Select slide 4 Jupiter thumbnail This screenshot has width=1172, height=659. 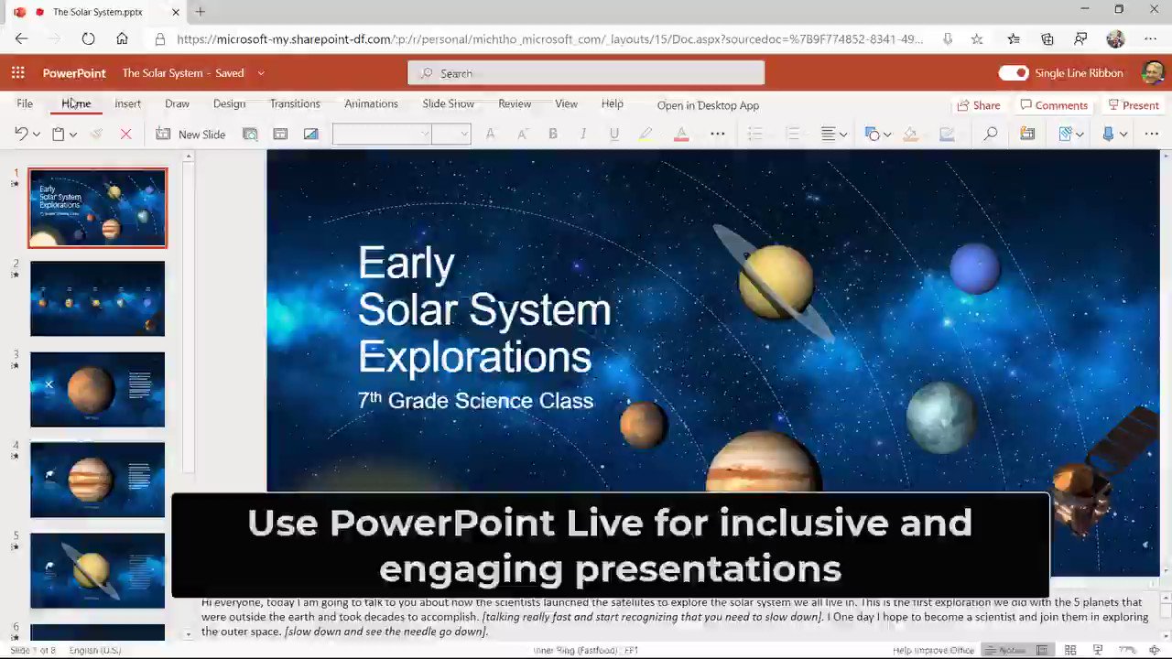98,481
